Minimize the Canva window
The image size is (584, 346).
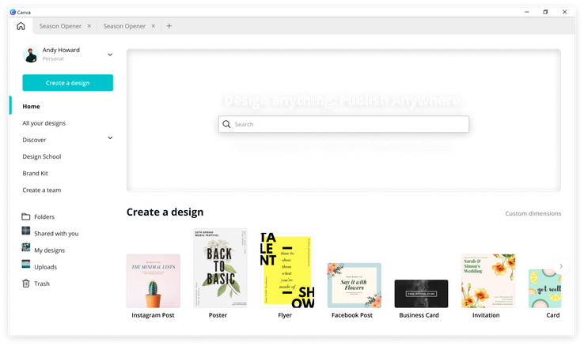click(527, 12)
